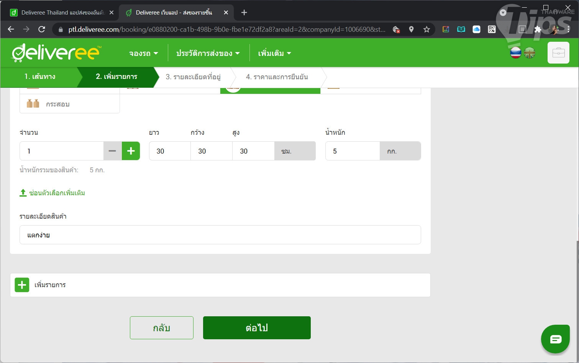Go forward in browser history

(26, 29)
